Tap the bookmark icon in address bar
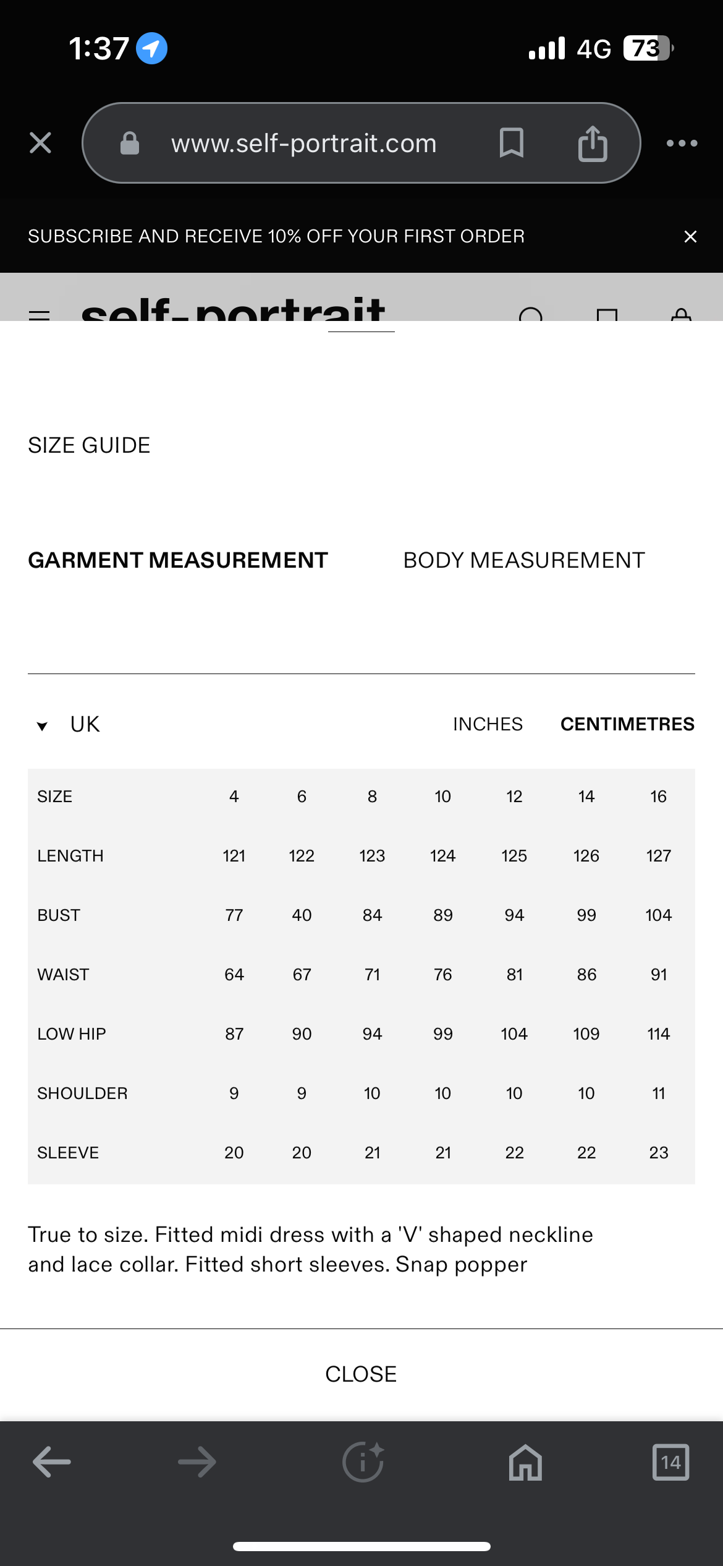This screenshot has height=1566, width=723. (511, 143)
